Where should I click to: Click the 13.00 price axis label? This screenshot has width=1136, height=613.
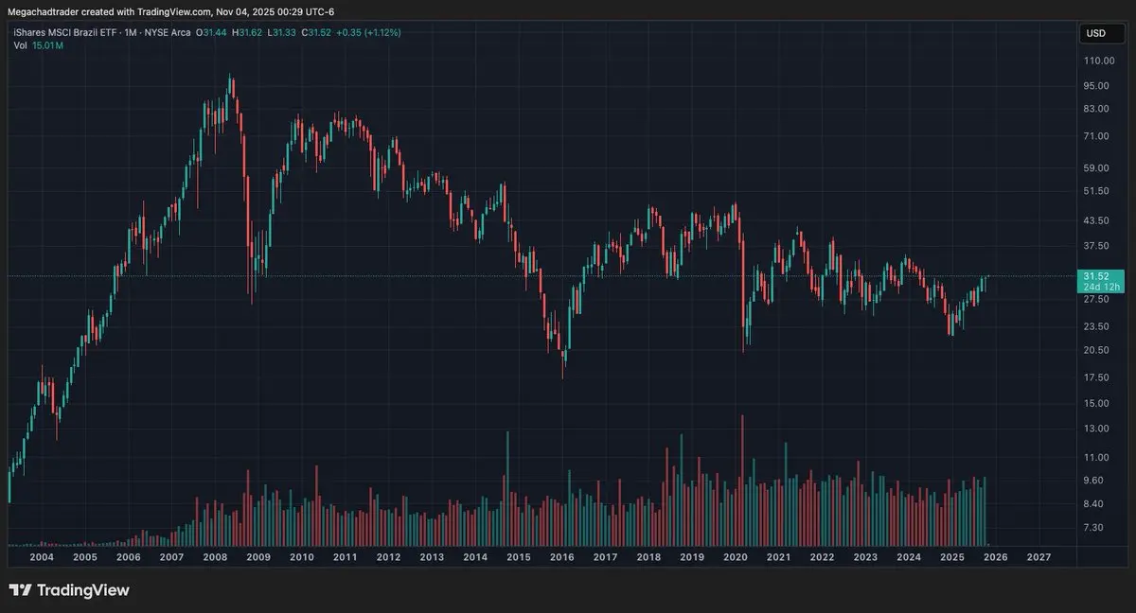point(1096,429)
